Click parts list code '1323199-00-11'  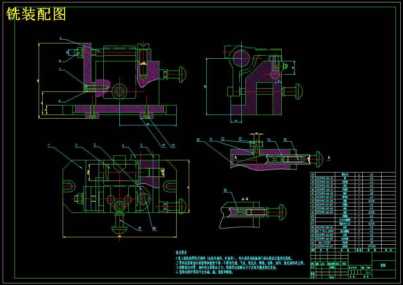pos(324,190)
